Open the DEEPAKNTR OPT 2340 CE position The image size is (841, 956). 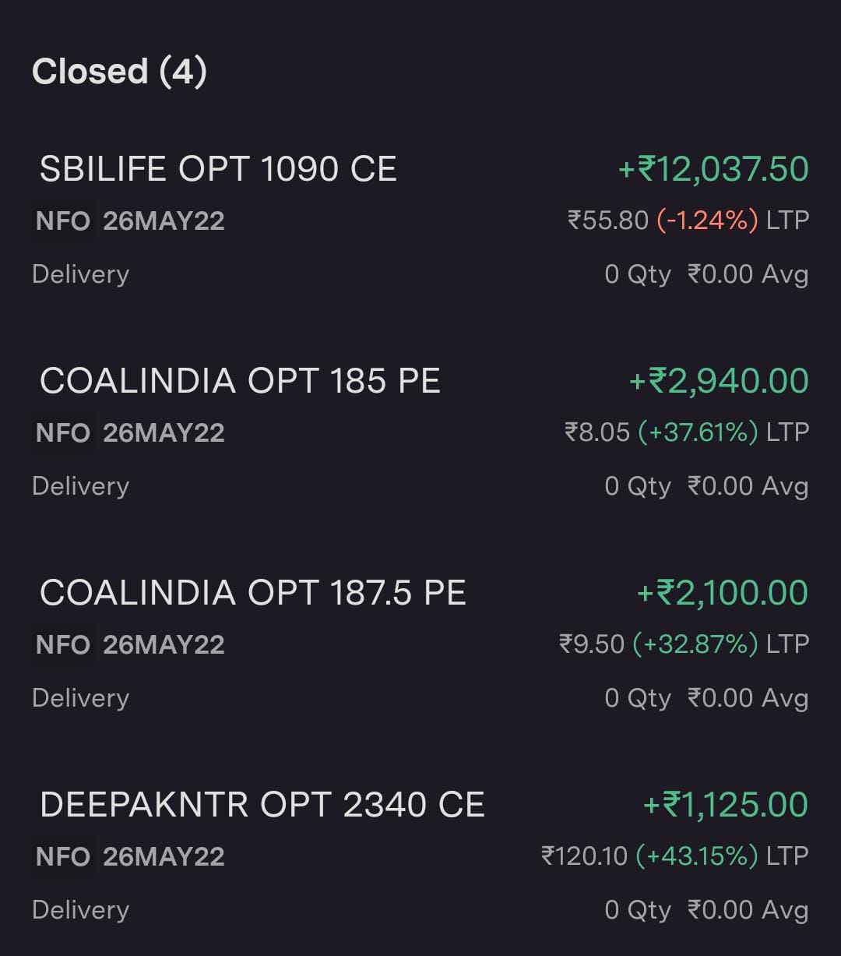tap(262, 805)
